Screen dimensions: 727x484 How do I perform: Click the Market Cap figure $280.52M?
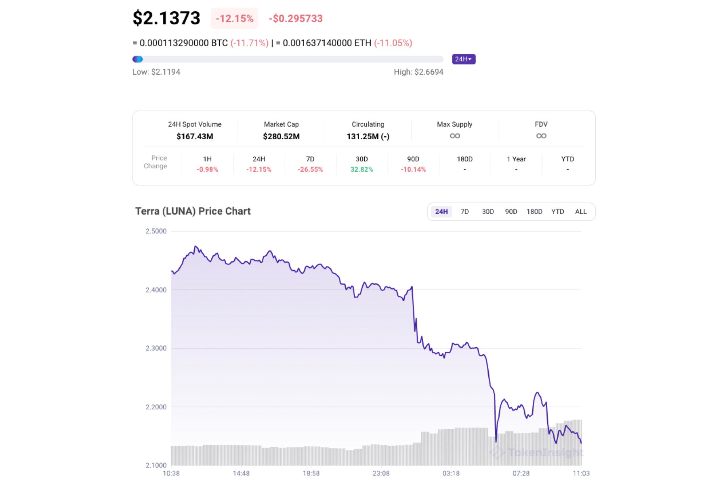[281, 136]
